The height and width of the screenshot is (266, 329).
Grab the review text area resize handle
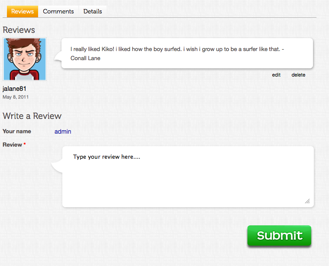[307, 201]
